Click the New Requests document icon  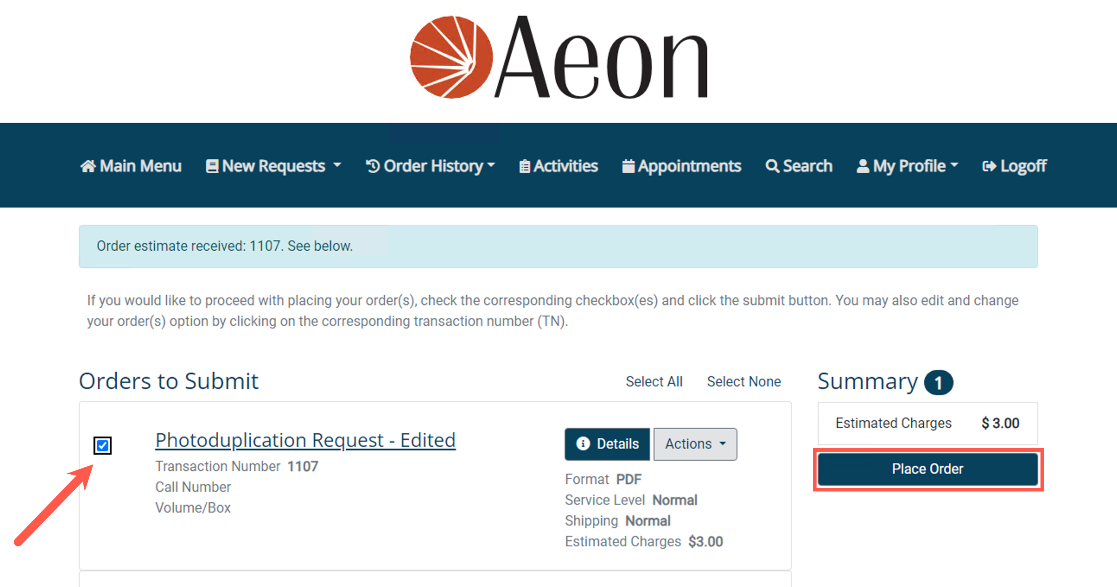212,166
